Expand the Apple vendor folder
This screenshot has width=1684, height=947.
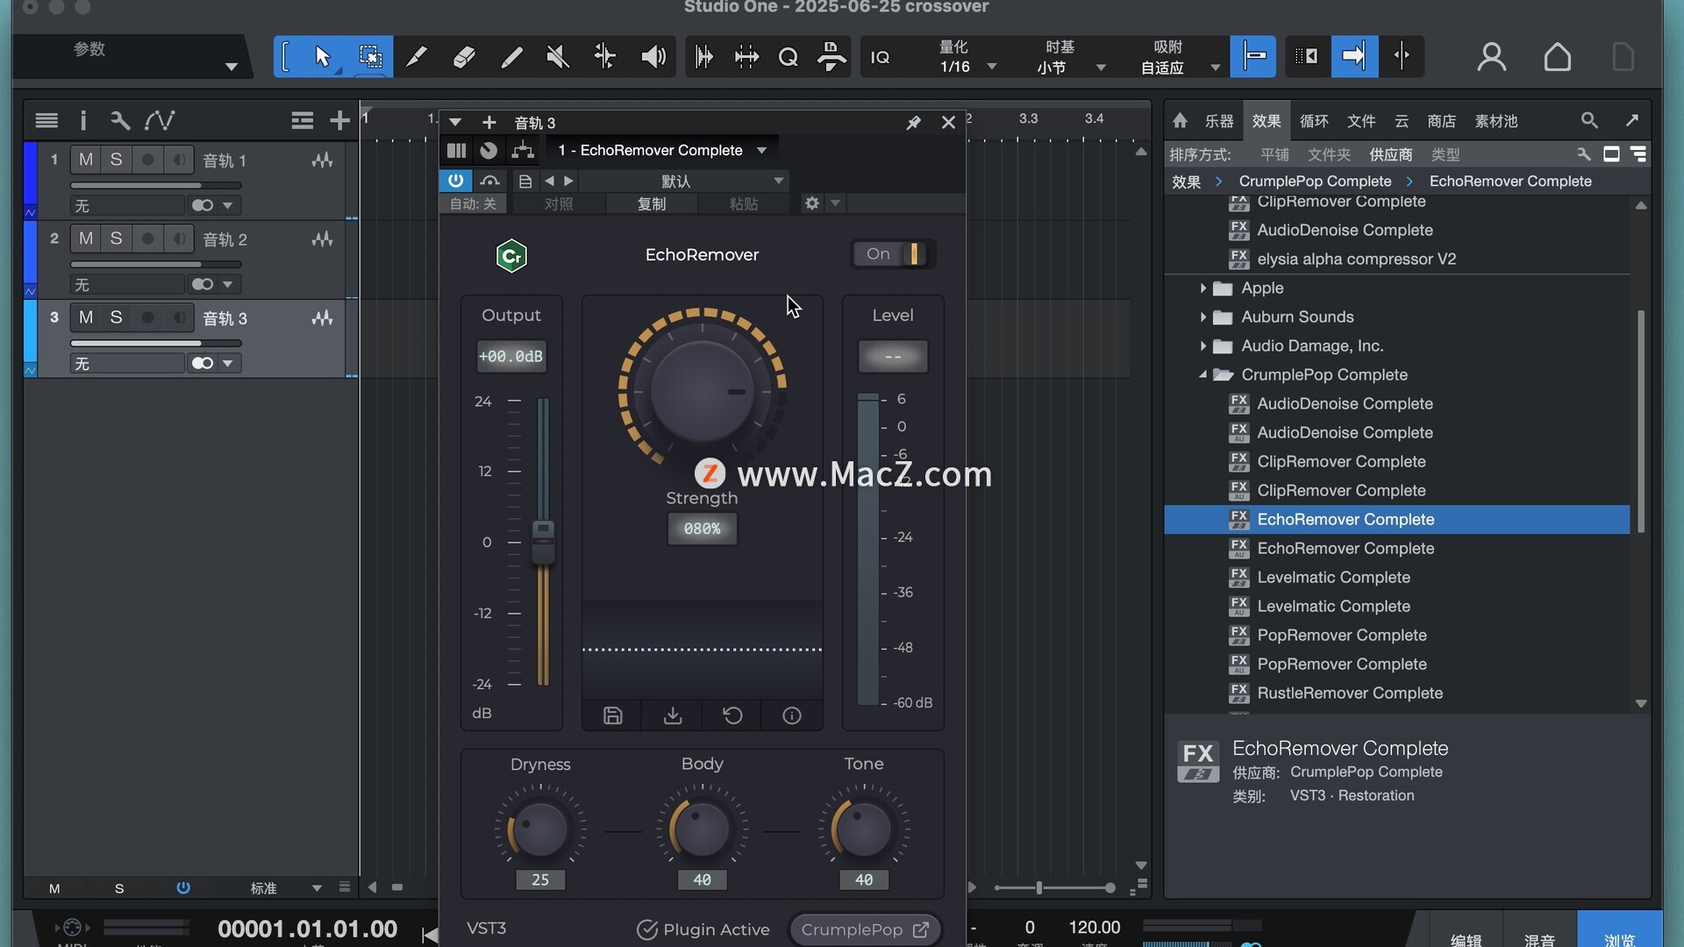(1202, 288)
